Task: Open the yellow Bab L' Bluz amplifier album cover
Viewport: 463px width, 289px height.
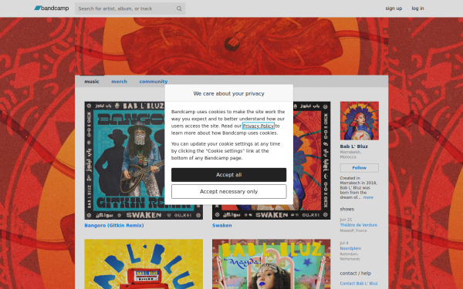Action: pyautogui.click(x=144, y=264)
